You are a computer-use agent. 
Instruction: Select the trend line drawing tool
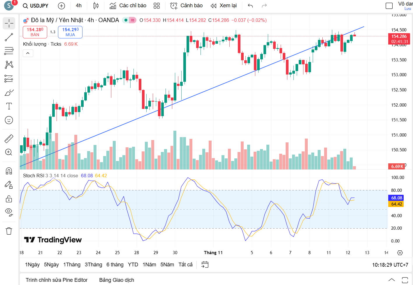[9, 37]
